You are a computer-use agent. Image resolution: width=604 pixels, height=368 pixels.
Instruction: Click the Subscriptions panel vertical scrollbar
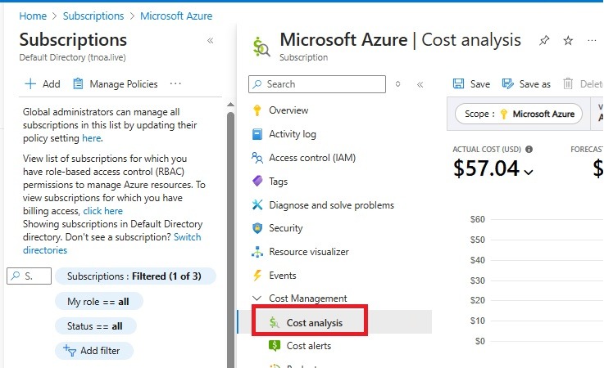pos(231,239)
